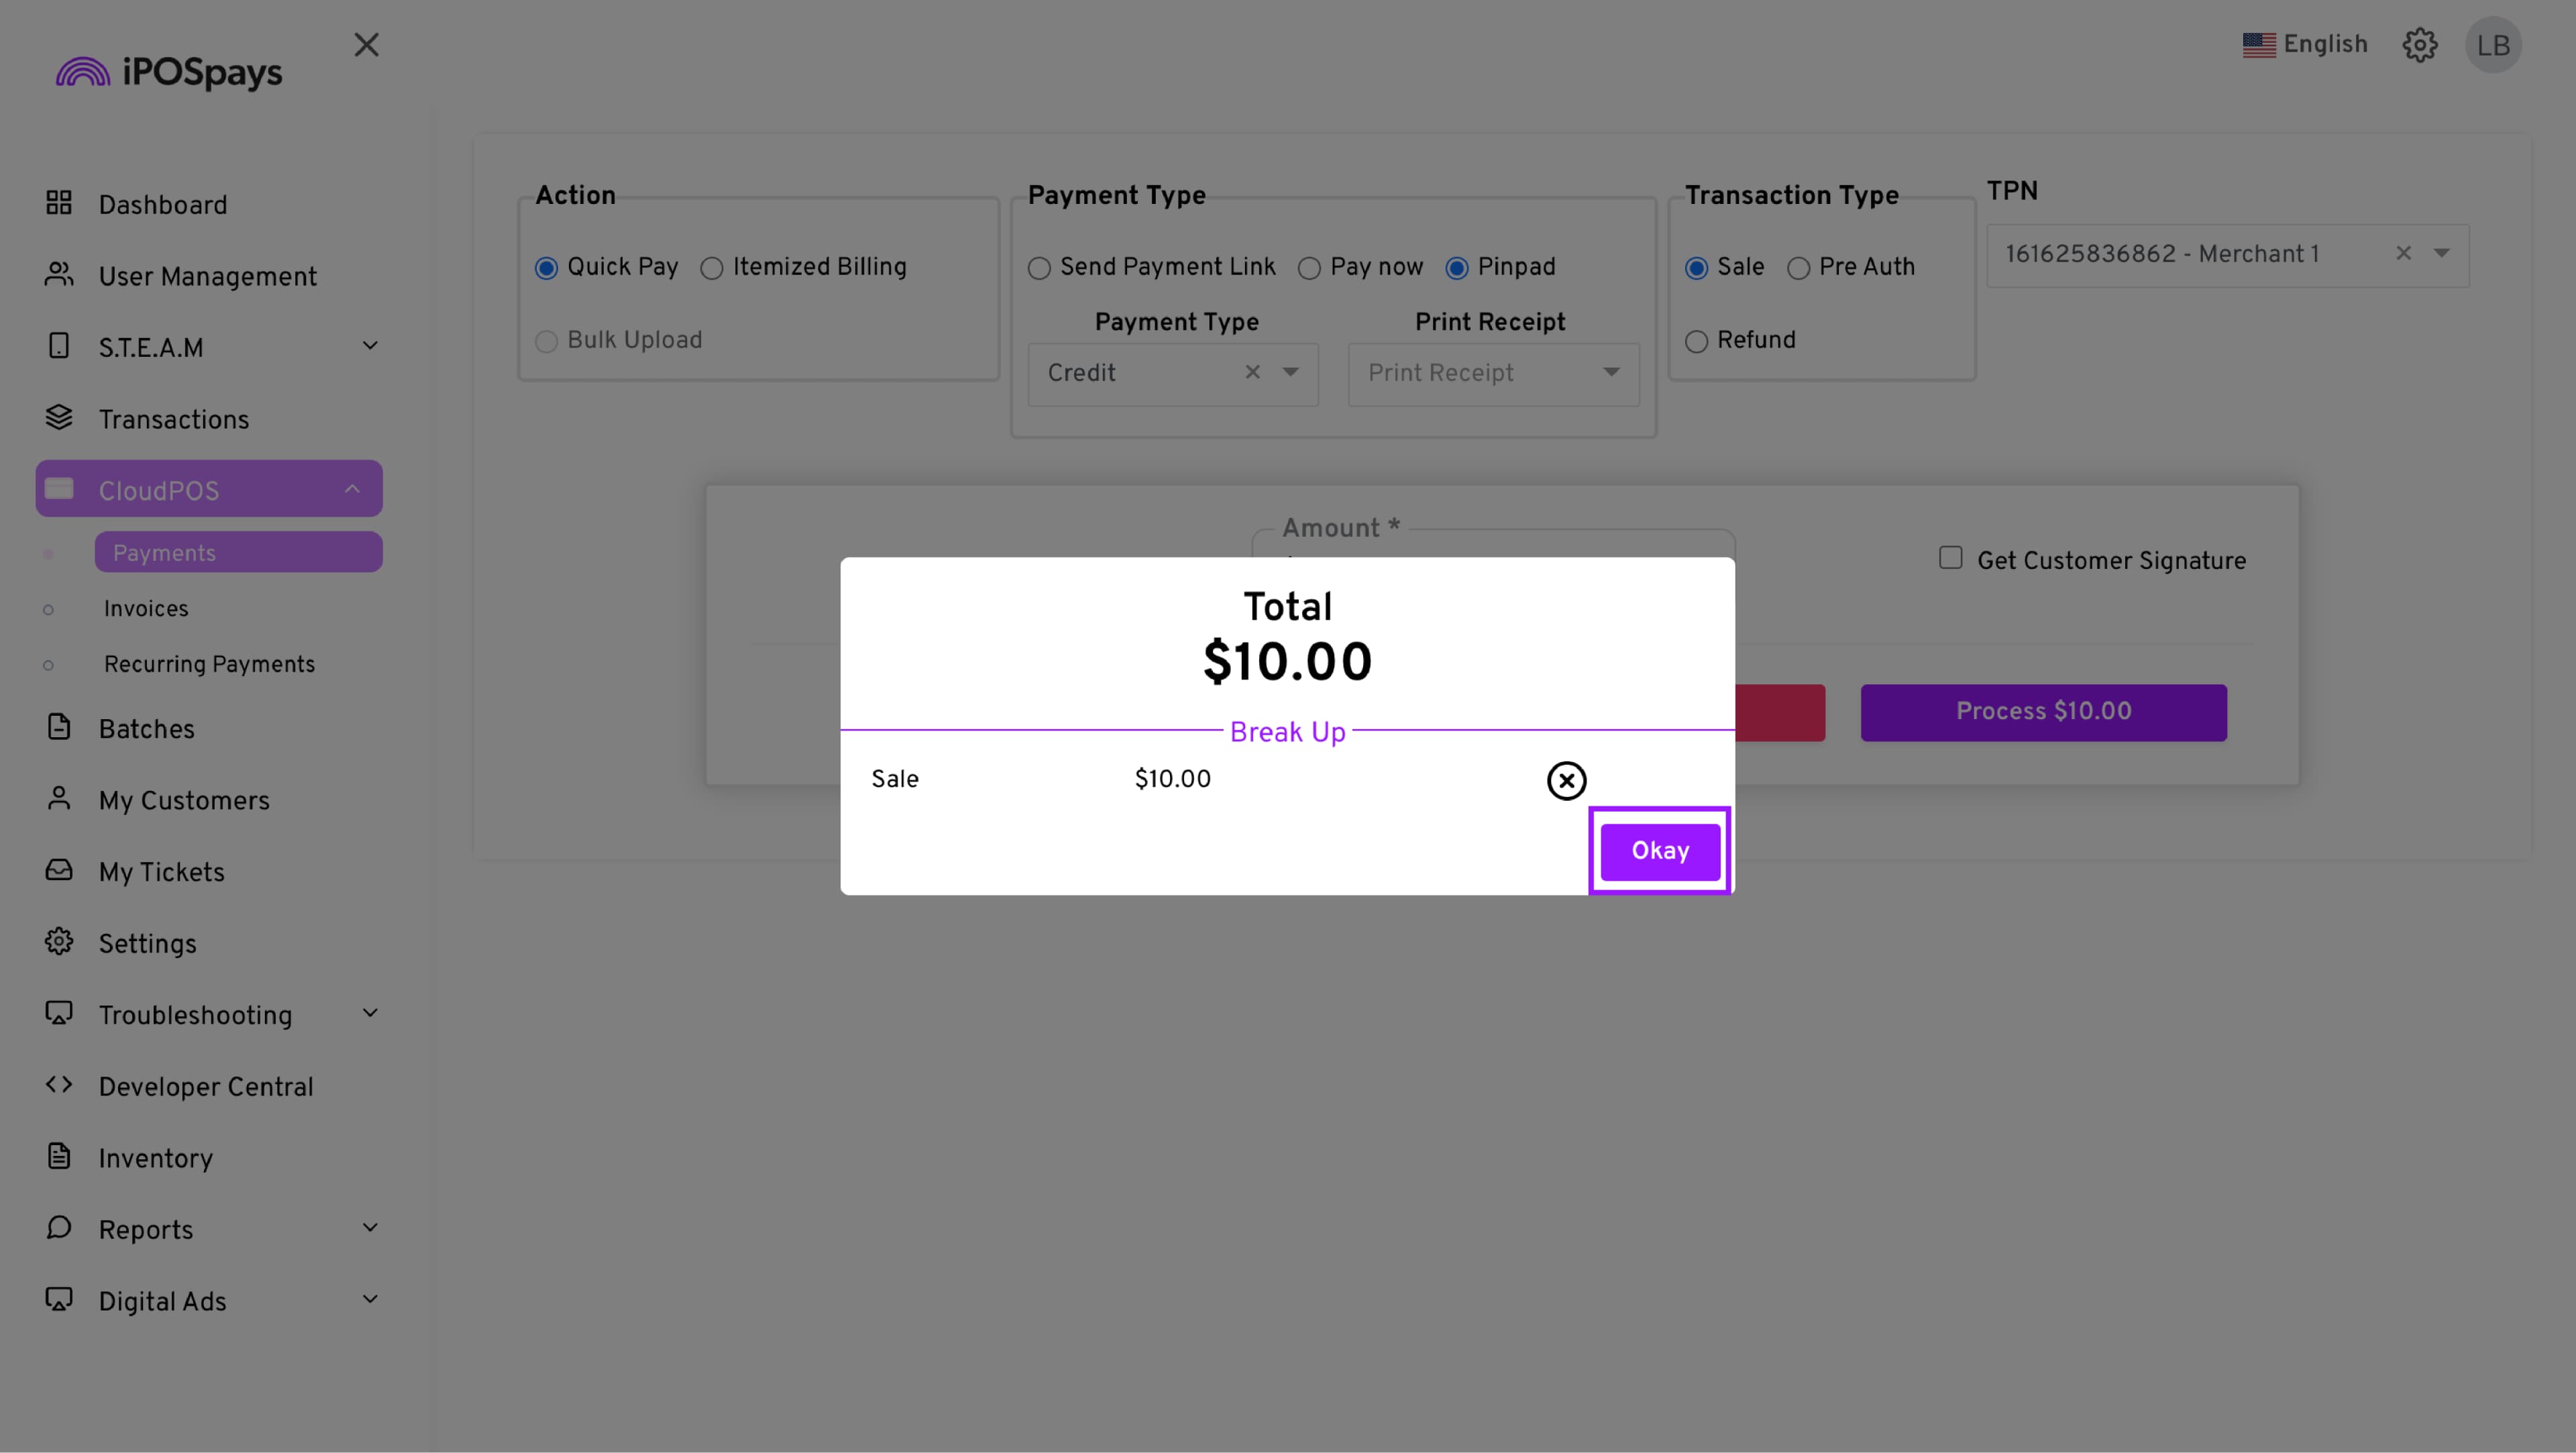Expand the Troubleshooting sidebar section

[x=370, y=1014]
